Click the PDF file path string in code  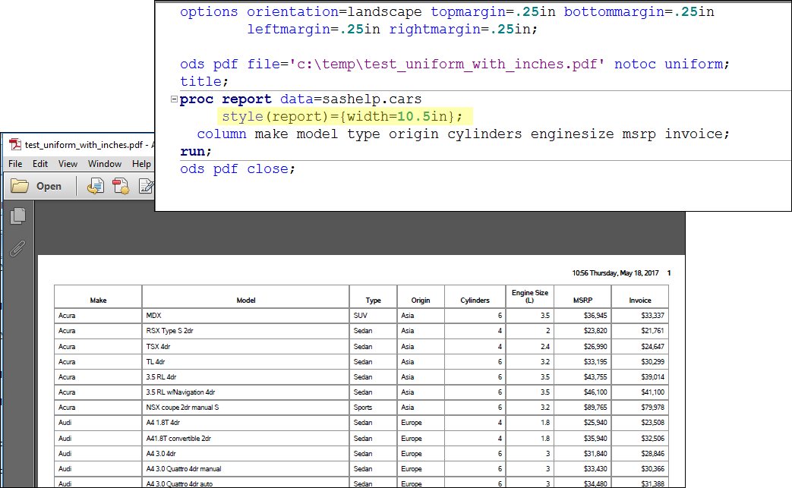(447, 64)
